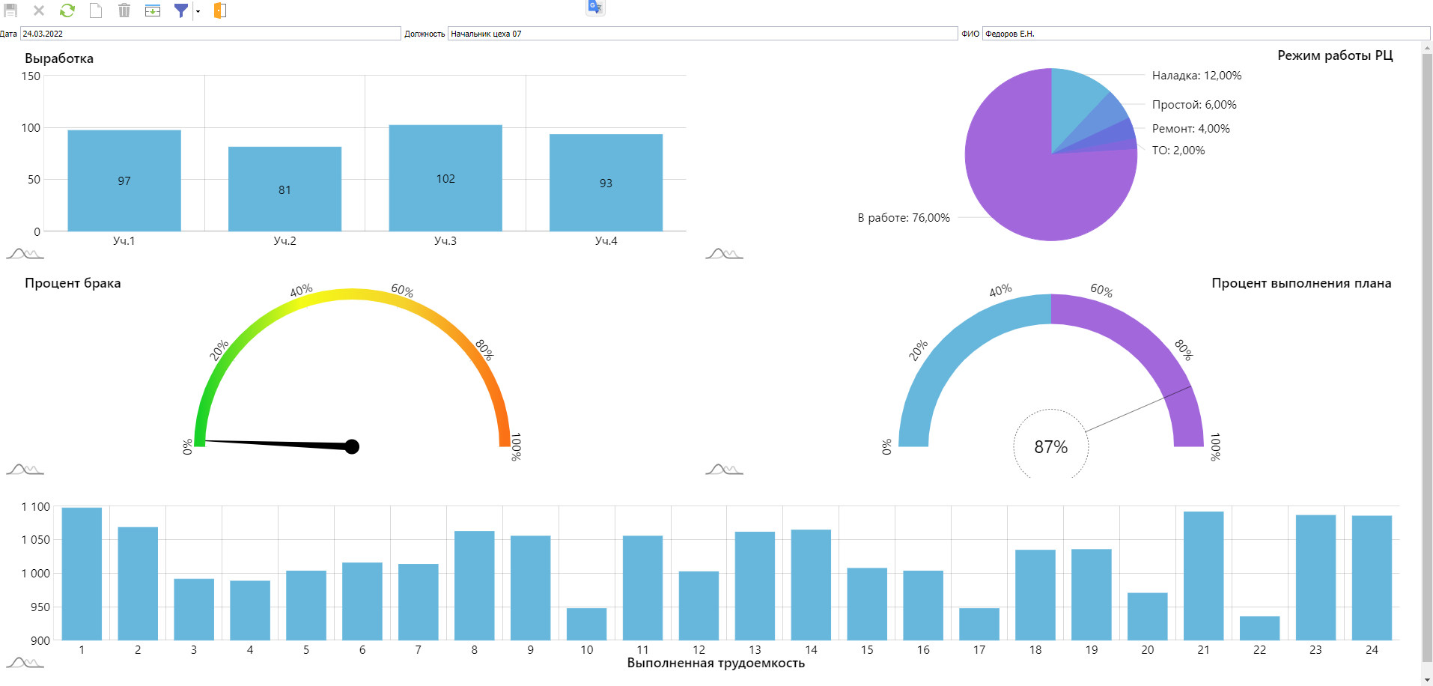Image resolution: width=1433 pixels, height=686 pixels.
Task: Click the Дата field showing 24.03.2022
Action: (210, 34)
